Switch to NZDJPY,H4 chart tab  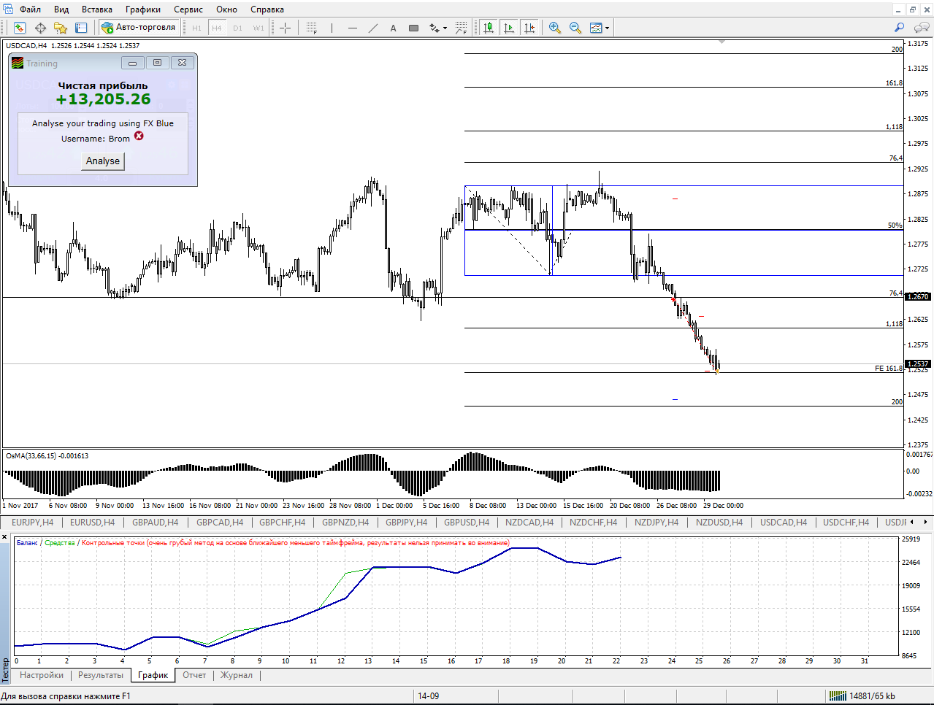[x=657, y=523]
